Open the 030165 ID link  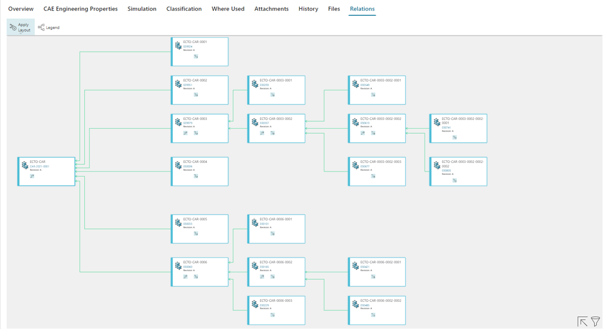(x=264, y=267)
